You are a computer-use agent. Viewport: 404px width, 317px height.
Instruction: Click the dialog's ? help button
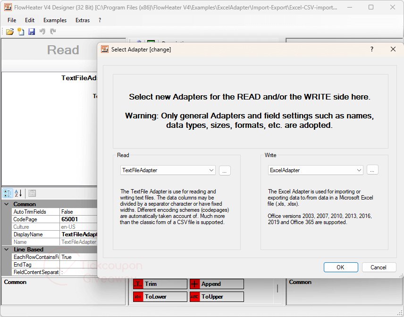pyautogui.click(x=372, y=49)
